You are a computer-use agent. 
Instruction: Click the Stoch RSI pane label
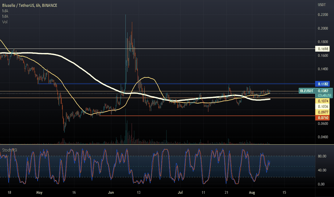pyautogui.click(x=10, y=150)
